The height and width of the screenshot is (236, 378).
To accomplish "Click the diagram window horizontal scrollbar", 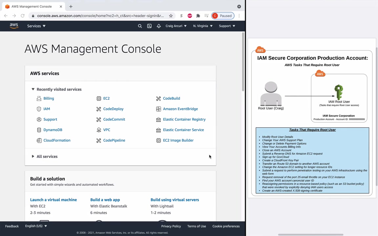I will 310,234.
